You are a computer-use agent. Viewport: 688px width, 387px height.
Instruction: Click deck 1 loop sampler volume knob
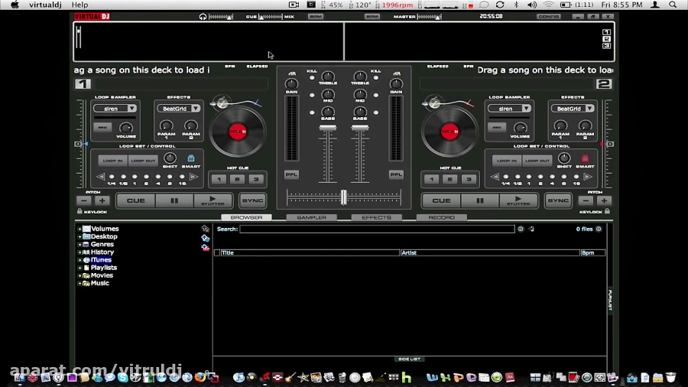pos(126,128)
